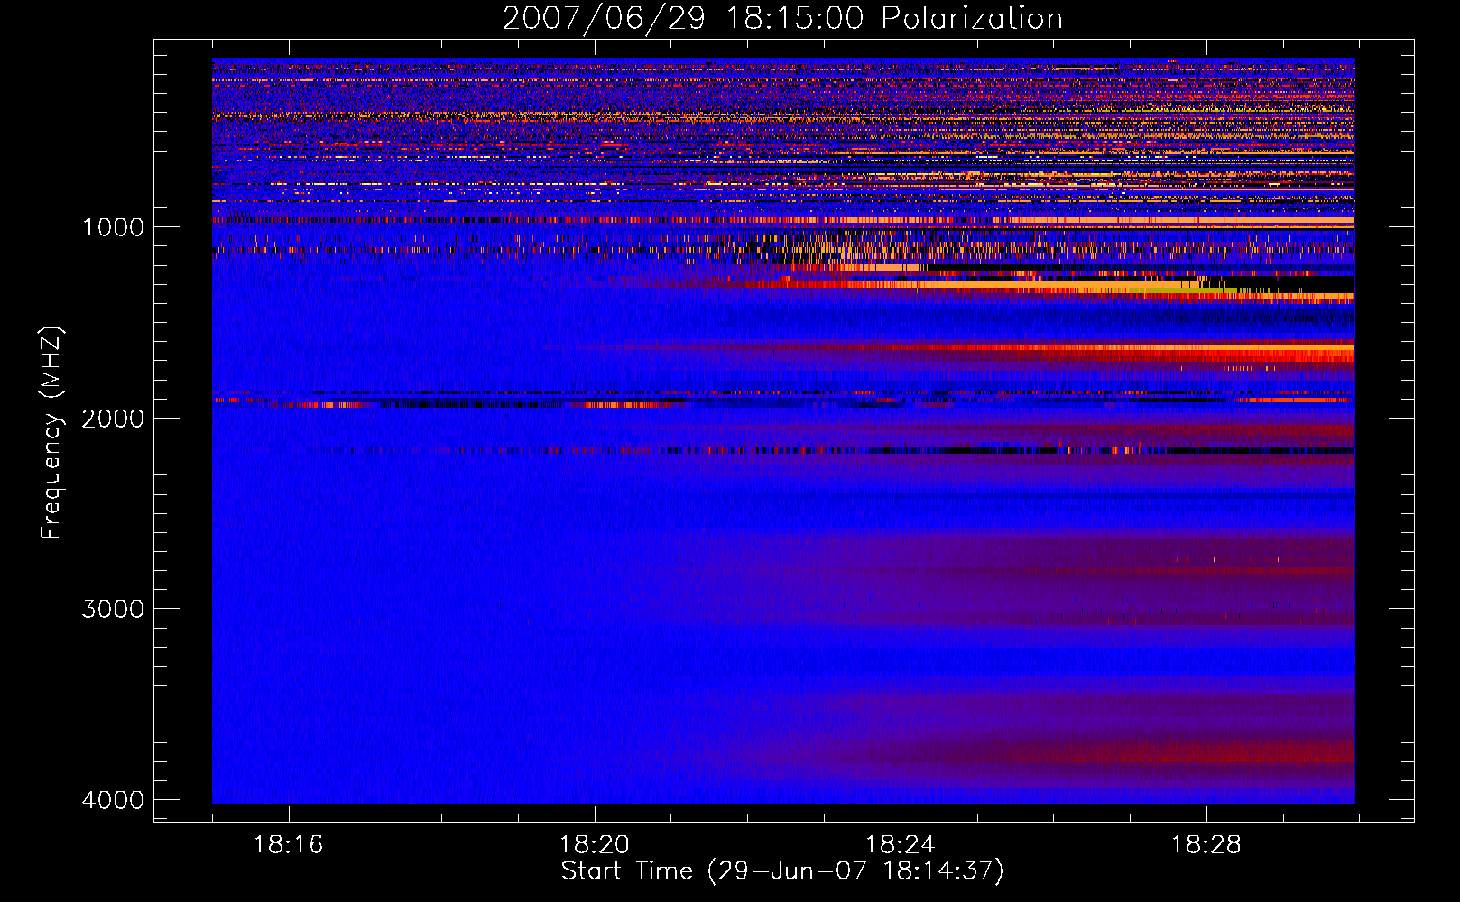
Task: Click the 'Start Time (29-Jun-07 18:14:37)' x-axis label
Action: (x=782, y=870)
